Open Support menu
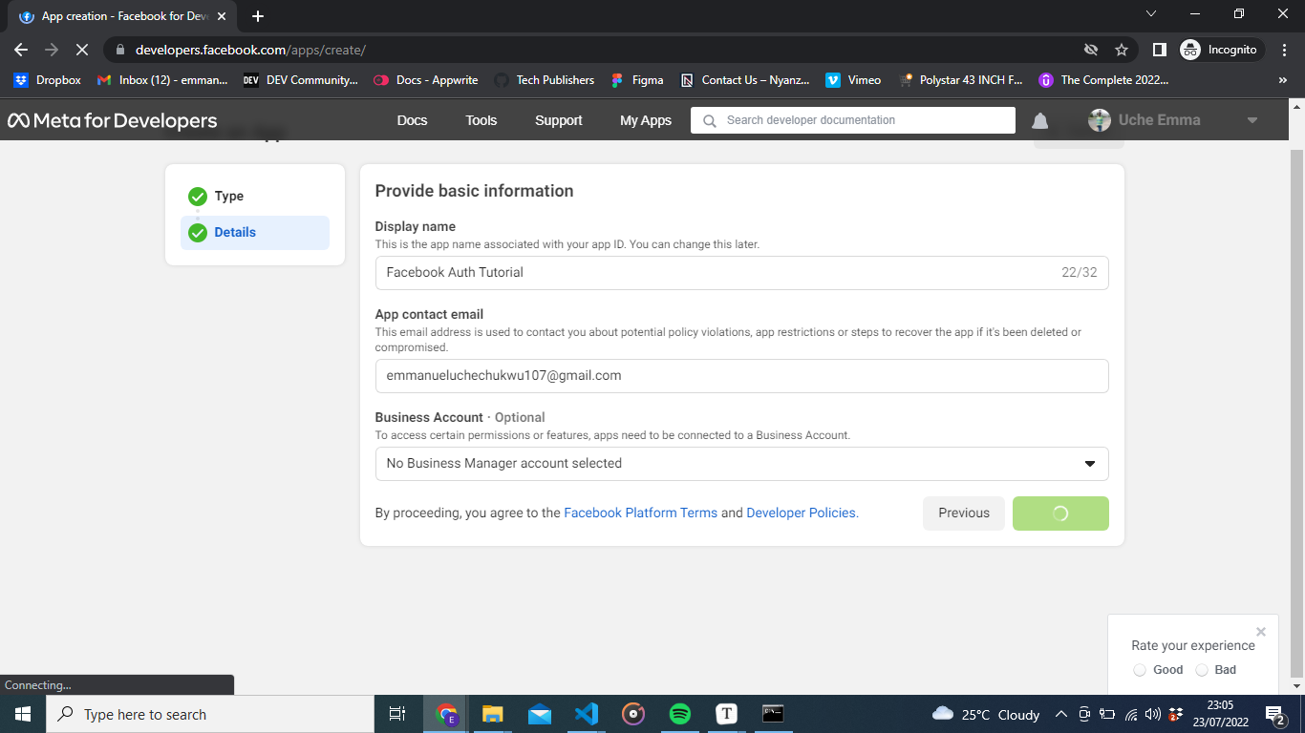Viewport: 1305px width, 733px height. [559, 120]
